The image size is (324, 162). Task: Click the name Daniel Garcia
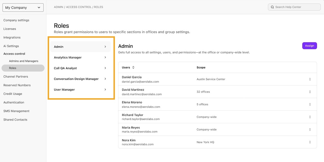[132, 77]
